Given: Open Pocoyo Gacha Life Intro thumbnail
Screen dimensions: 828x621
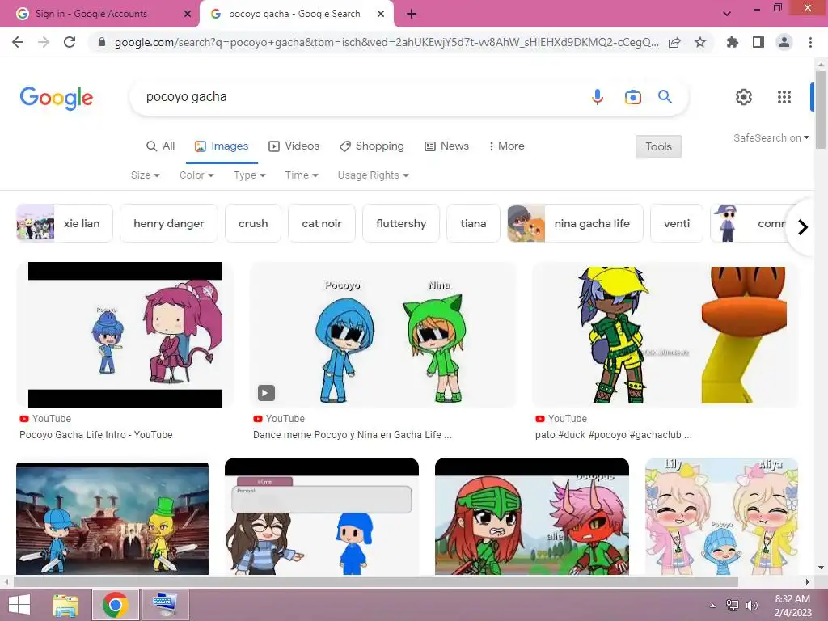Looking at the screenshot, I should 125,335.
